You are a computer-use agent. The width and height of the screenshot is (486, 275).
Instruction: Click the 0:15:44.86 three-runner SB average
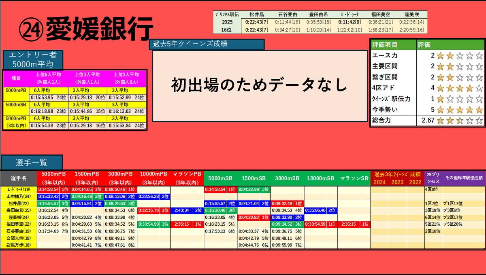(81, 111)
